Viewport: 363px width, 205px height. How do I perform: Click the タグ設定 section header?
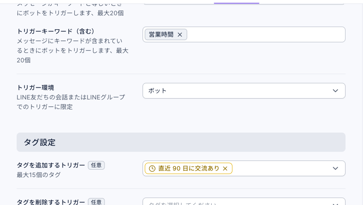181,142
